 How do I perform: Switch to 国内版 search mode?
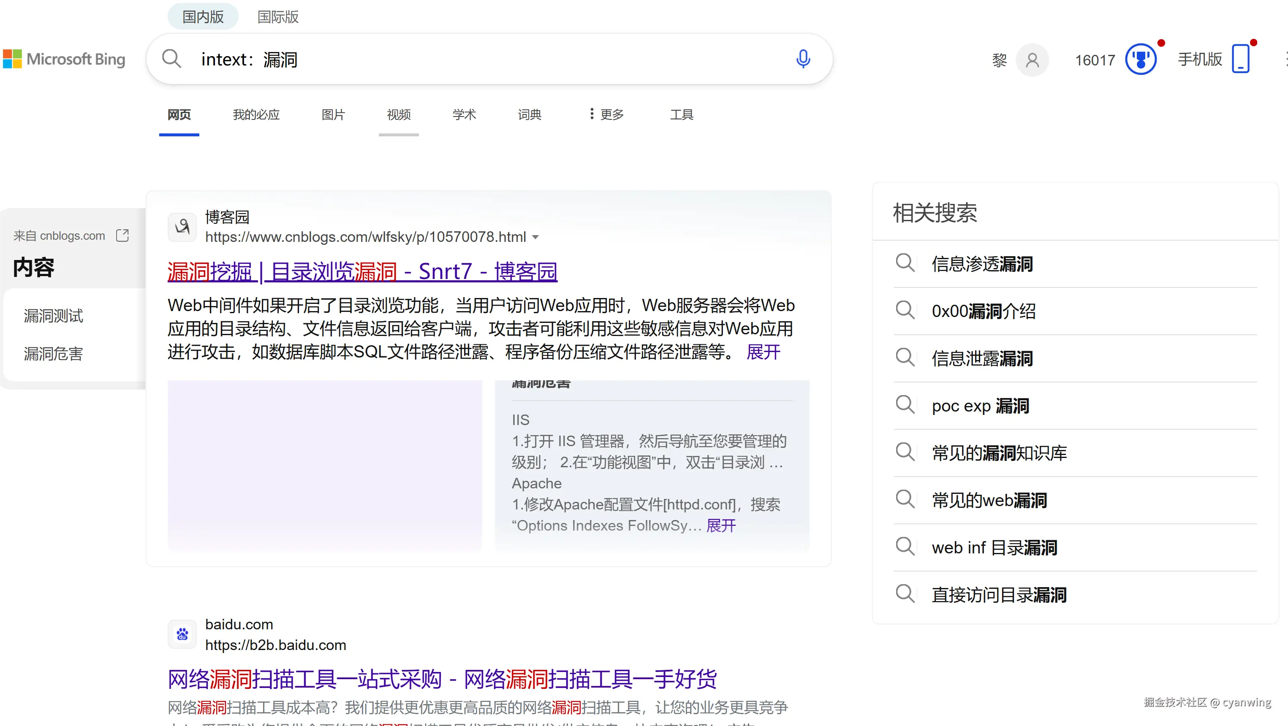click(203, 16)
